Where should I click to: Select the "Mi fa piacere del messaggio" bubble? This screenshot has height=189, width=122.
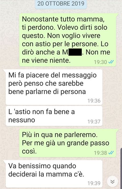tap(54, 87)
